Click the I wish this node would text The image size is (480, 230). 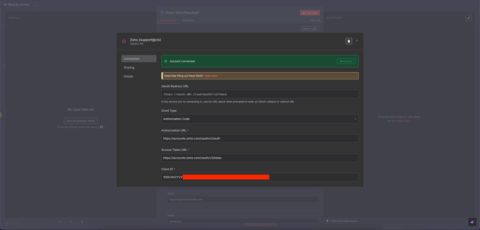click(x=344, y=221)
